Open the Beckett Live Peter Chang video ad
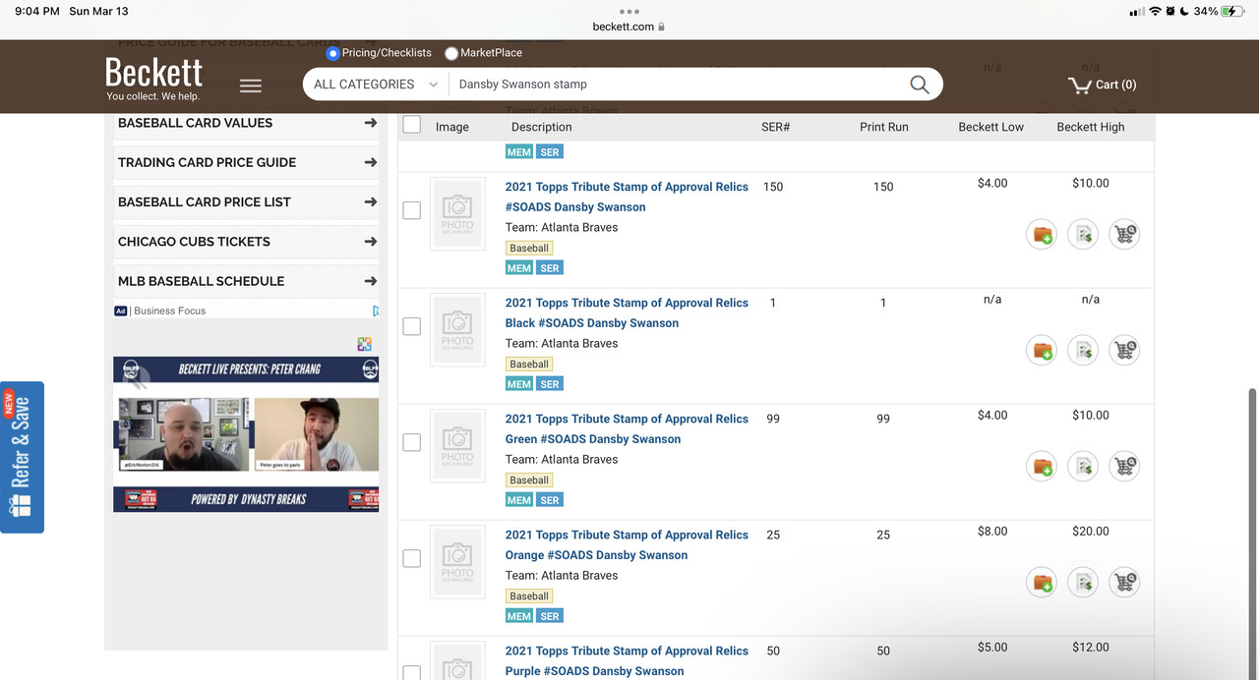 point(246,434)
